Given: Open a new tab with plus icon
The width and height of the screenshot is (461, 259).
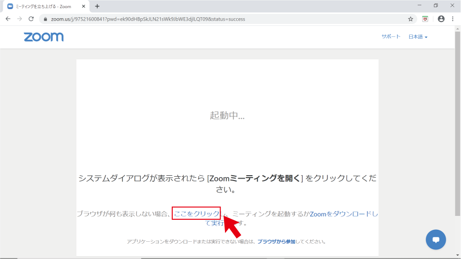Looking at the screenshot, I should pos(97,6).
